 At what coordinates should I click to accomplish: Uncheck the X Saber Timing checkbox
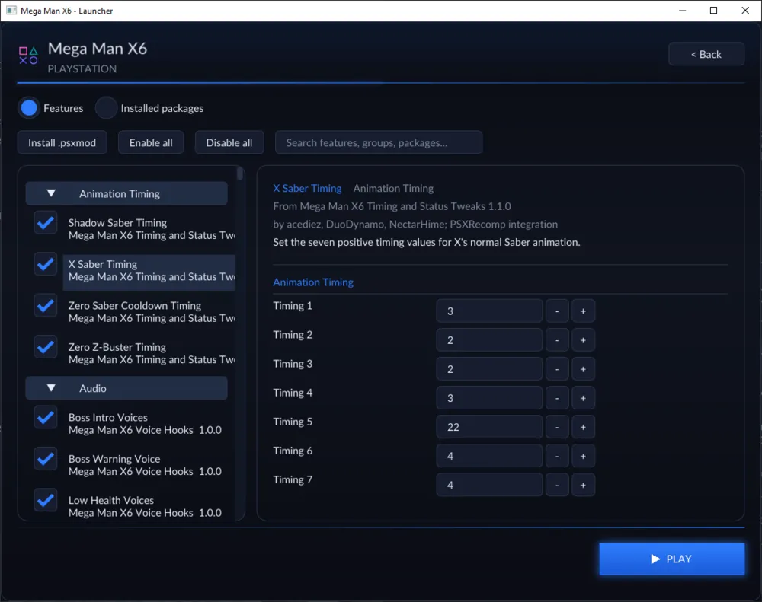tap(46, 264)
